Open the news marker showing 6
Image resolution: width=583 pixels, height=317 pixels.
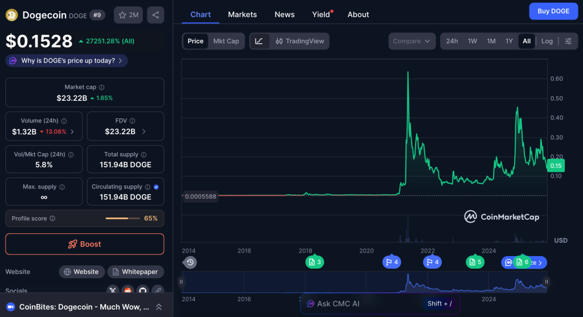tap(523, 262)
